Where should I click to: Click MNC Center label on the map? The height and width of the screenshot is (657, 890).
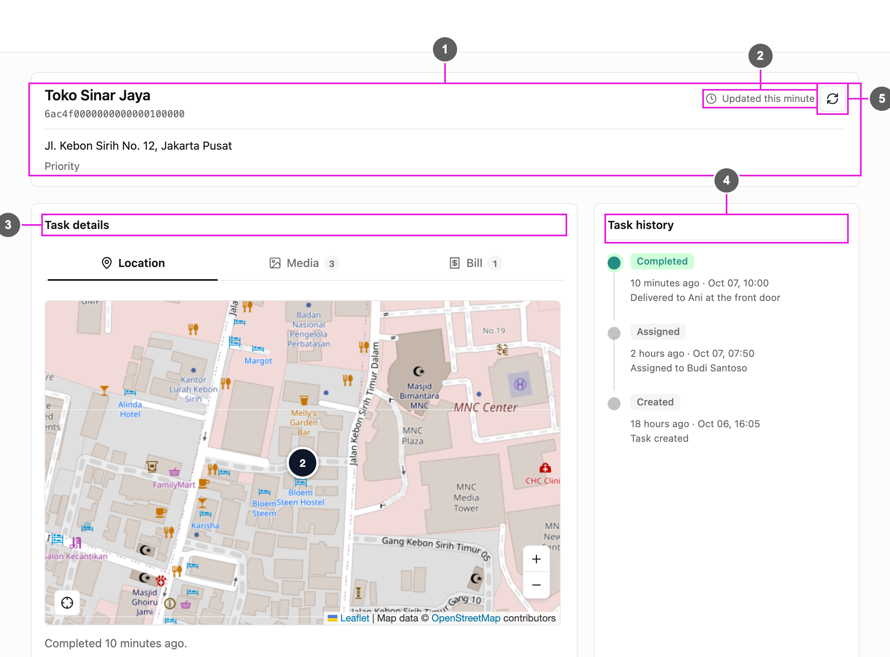[485, 407]
